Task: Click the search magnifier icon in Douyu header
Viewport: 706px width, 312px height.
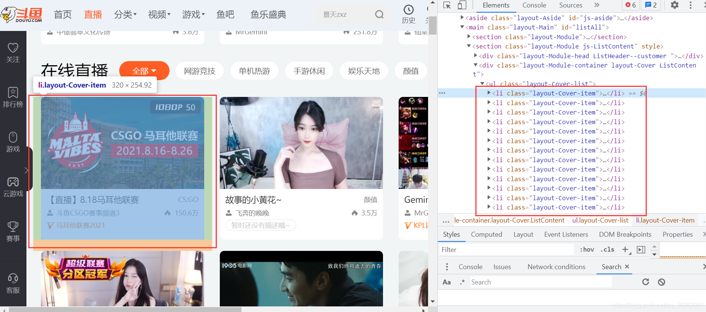Action: [379, 15]
